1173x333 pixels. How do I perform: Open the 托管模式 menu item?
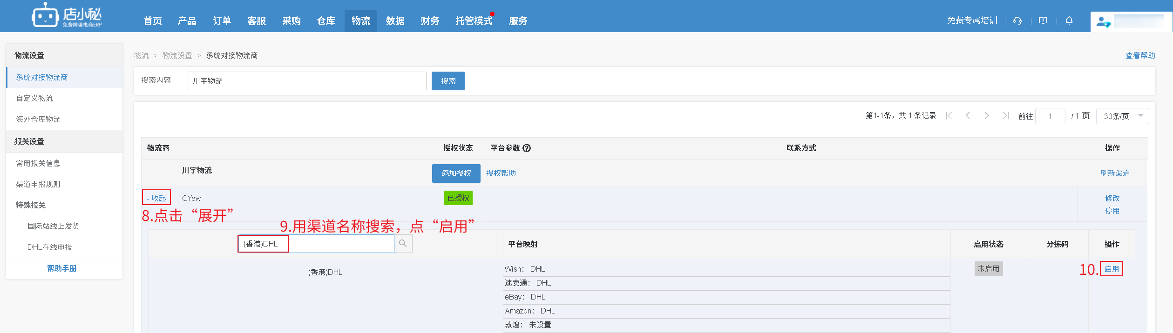[473, 21]
